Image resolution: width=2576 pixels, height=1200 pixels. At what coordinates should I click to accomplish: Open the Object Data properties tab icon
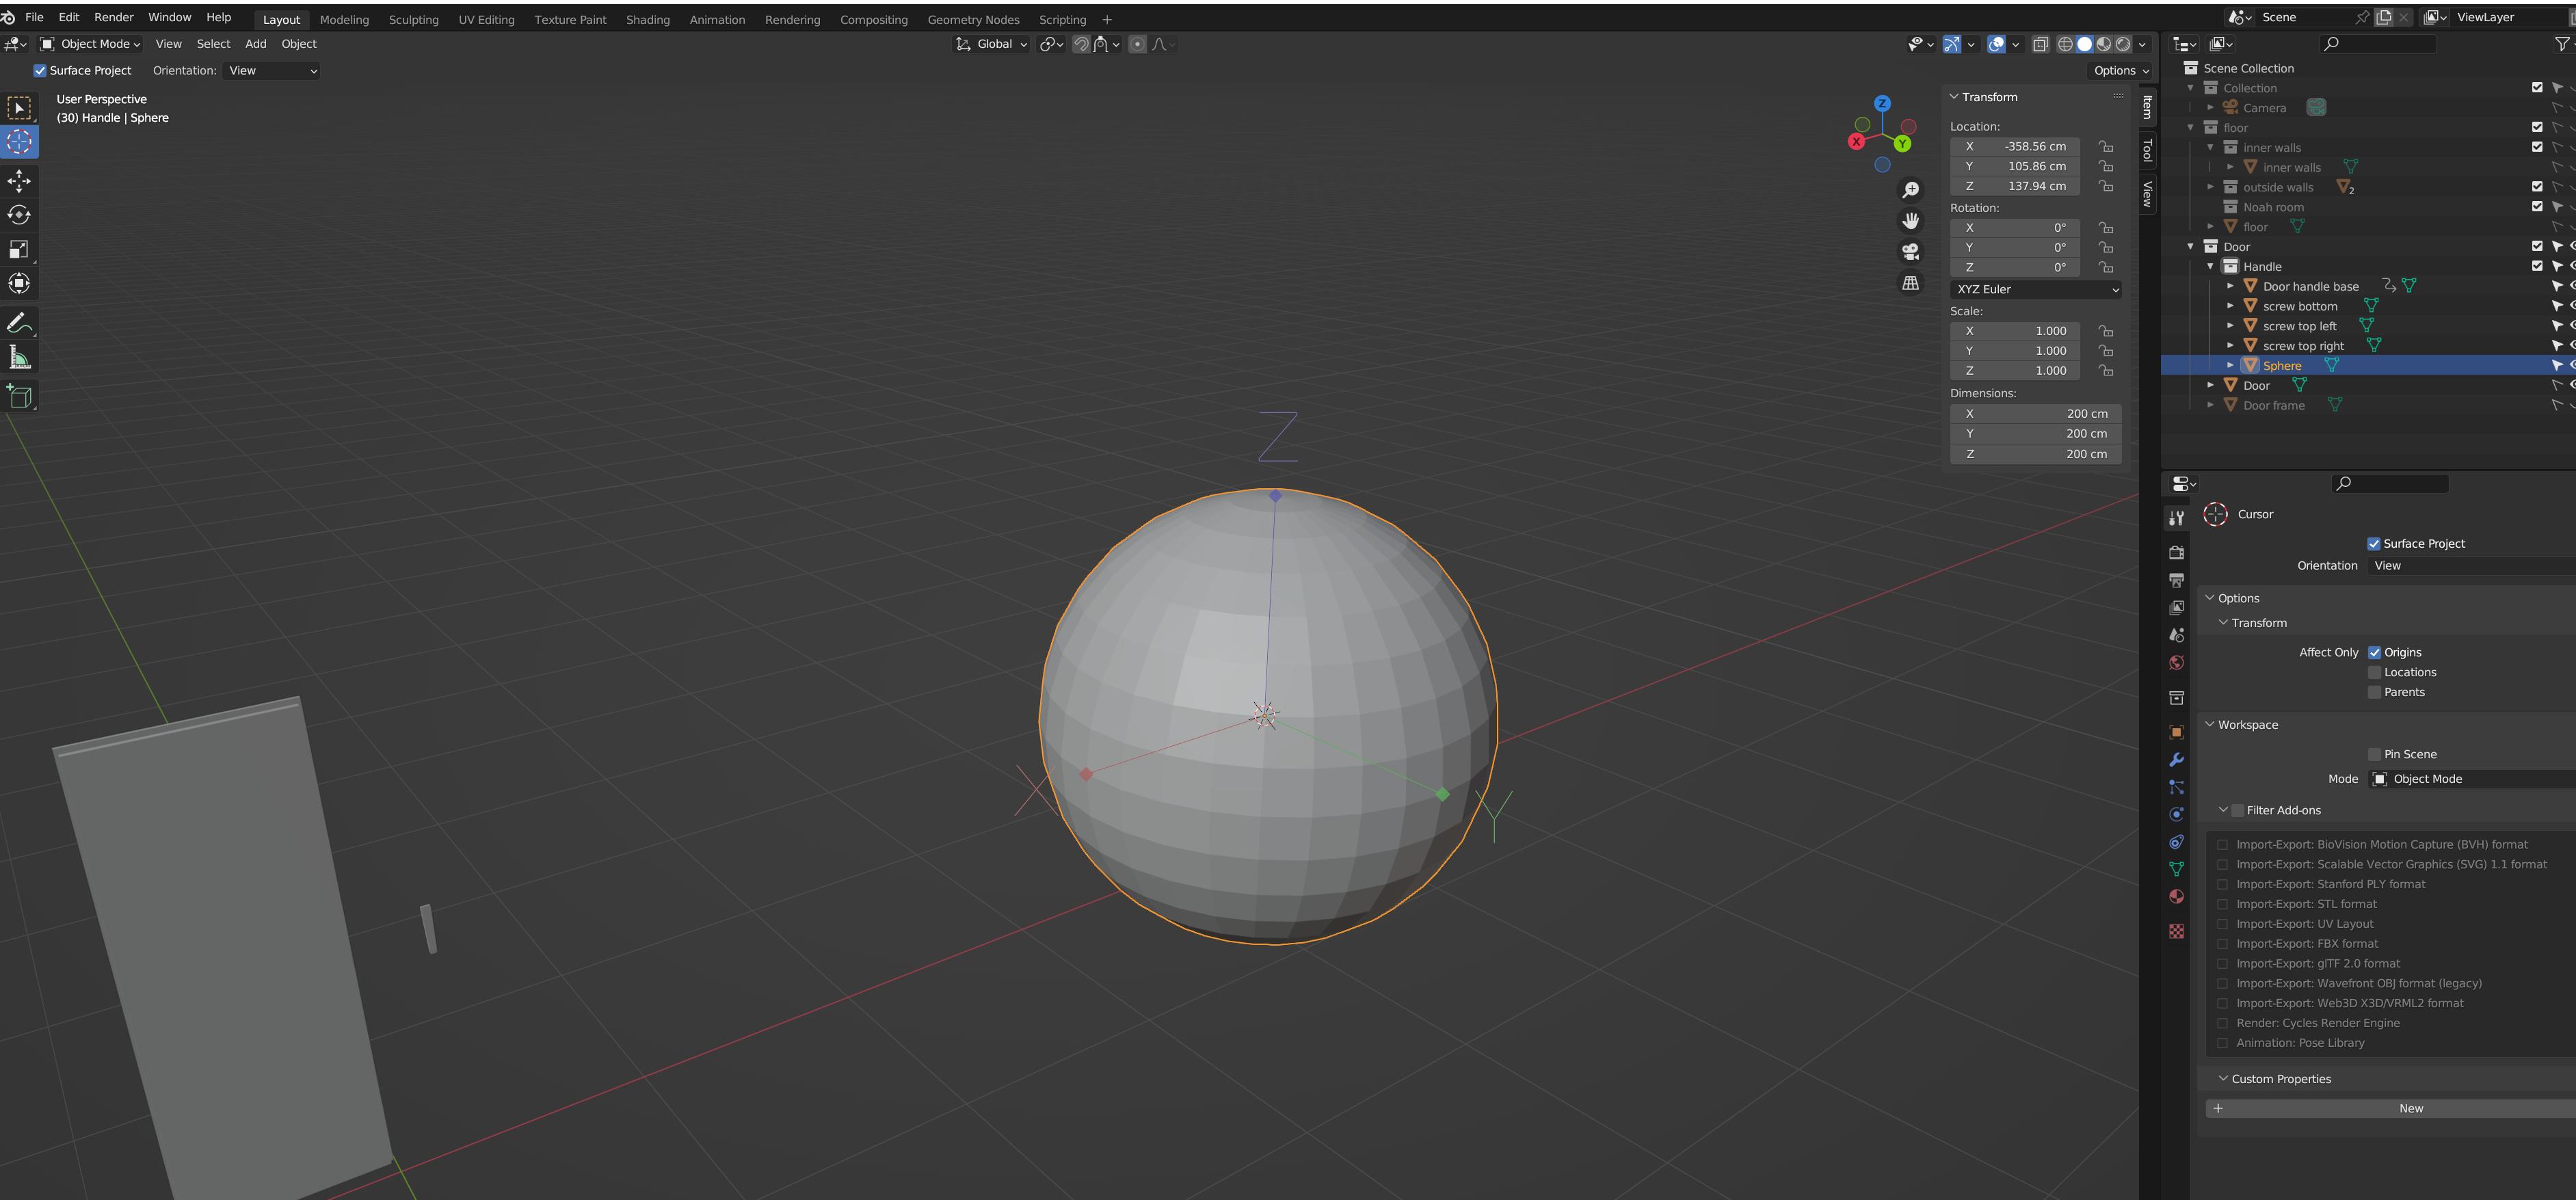[x=2176, y=869]
